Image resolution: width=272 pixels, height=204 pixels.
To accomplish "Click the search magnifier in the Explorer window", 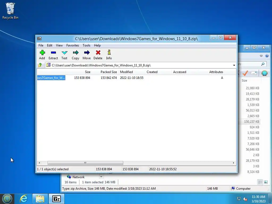I will point(263,64).
